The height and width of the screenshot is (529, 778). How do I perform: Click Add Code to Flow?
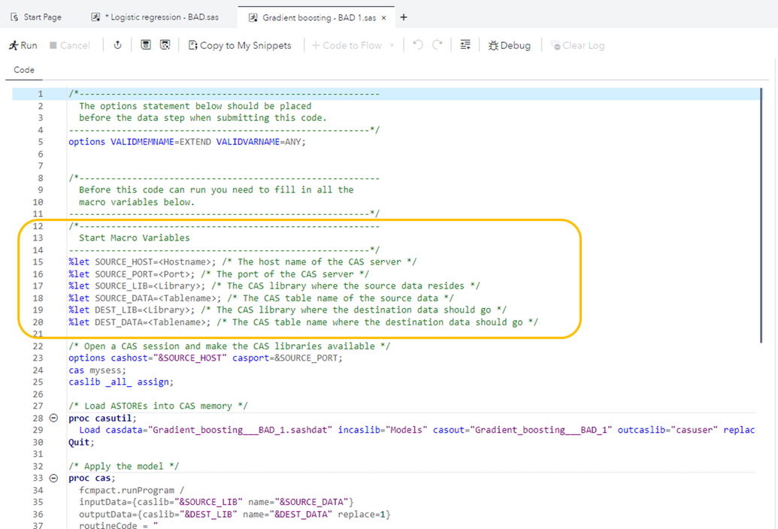[347, 46]
